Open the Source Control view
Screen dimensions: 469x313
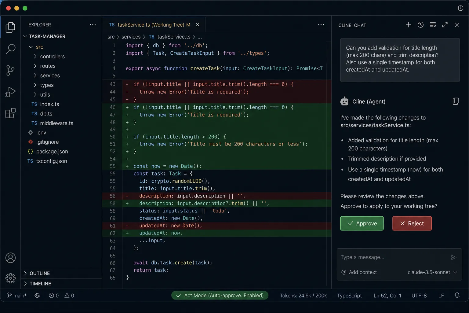(10, 70)
